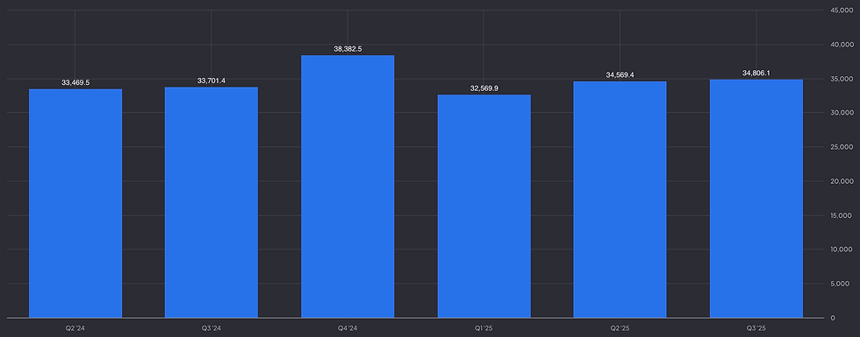Viewport: 860px width, 337px height.
Task: Click the Q3 '25 axis label
Action: [756, 328]
